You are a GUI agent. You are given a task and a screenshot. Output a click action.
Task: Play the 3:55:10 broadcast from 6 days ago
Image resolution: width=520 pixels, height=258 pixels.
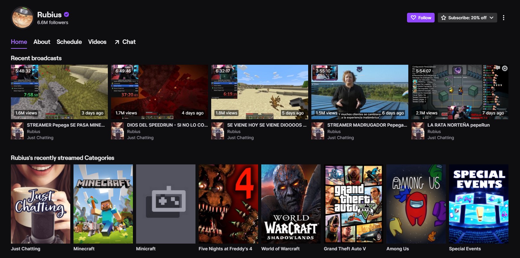point(360,92)
